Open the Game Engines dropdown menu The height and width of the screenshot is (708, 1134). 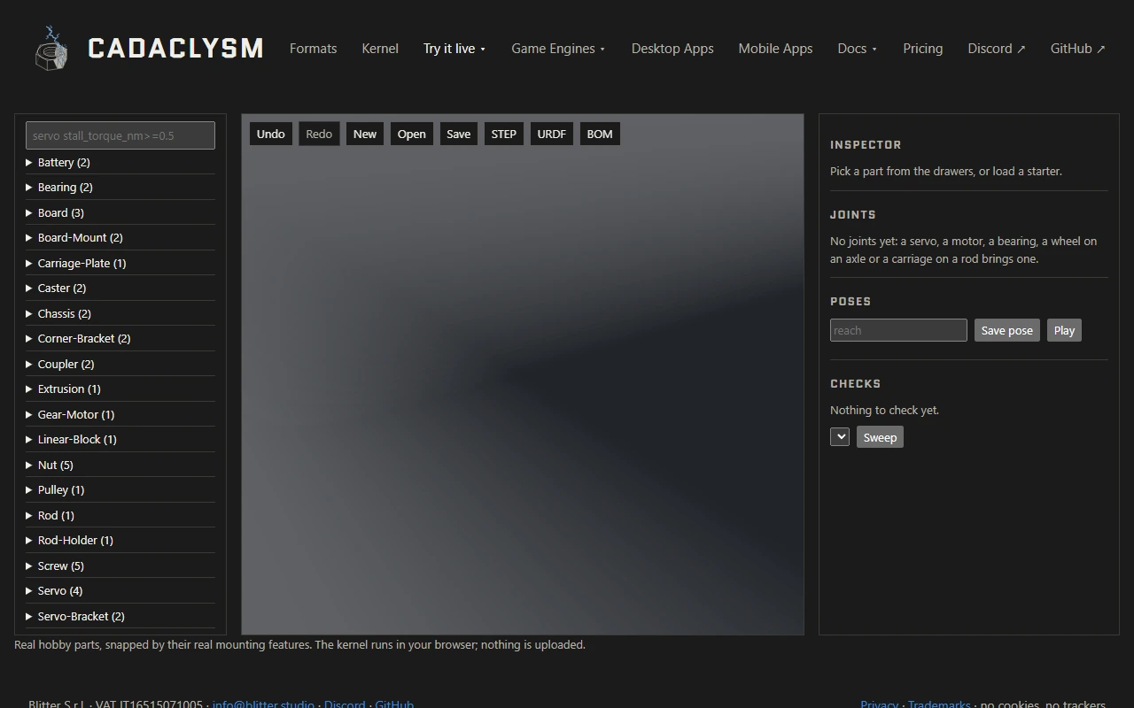[x=558, y=49]
